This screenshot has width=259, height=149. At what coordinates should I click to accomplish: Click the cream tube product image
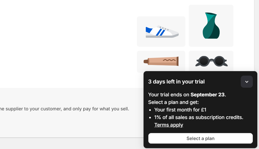click(x=161, y=61)
